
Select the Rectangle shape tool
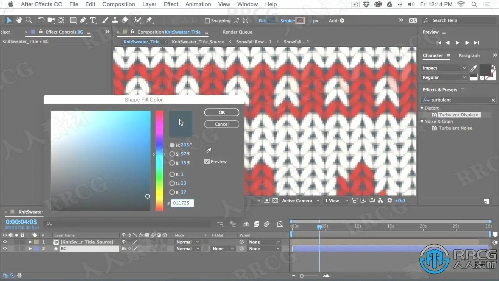tap(73, 20)
